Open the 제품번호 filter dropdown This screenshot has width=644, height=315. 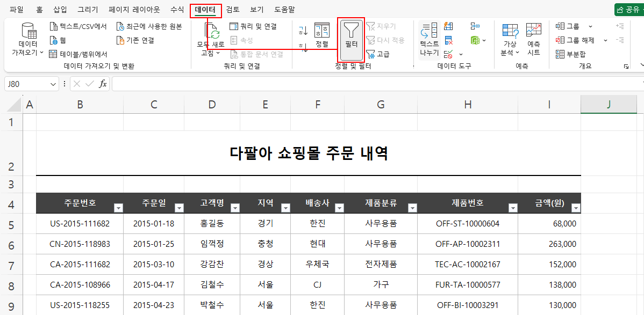pyautogui.click(x=513, y=208)
